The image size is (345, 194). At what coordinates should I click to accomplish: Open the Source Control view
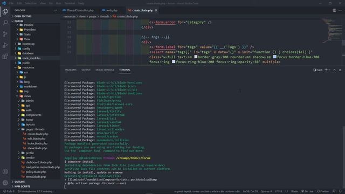[x=5, y=34]
